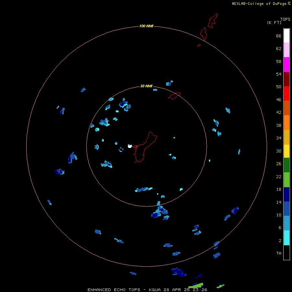Click legend value '38'
Screen dimensions: 292x292
(x=279, y=126)
